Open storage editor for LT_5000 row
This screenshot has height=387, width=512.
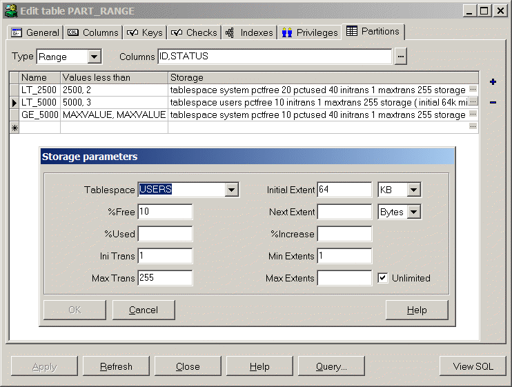473,101
